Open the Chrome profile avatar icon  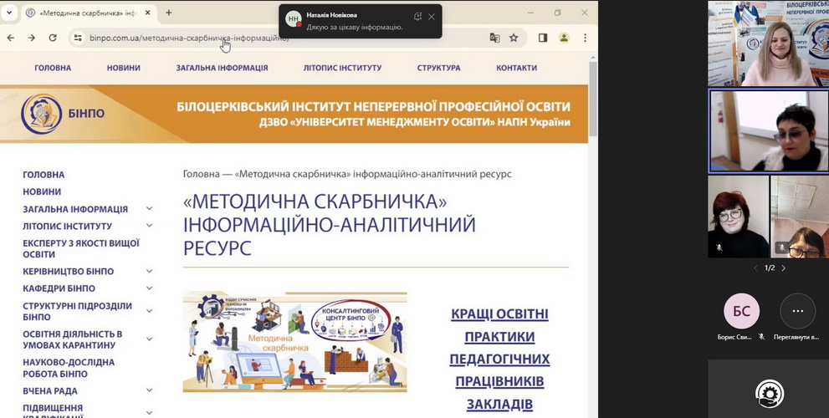click(564, 38)
